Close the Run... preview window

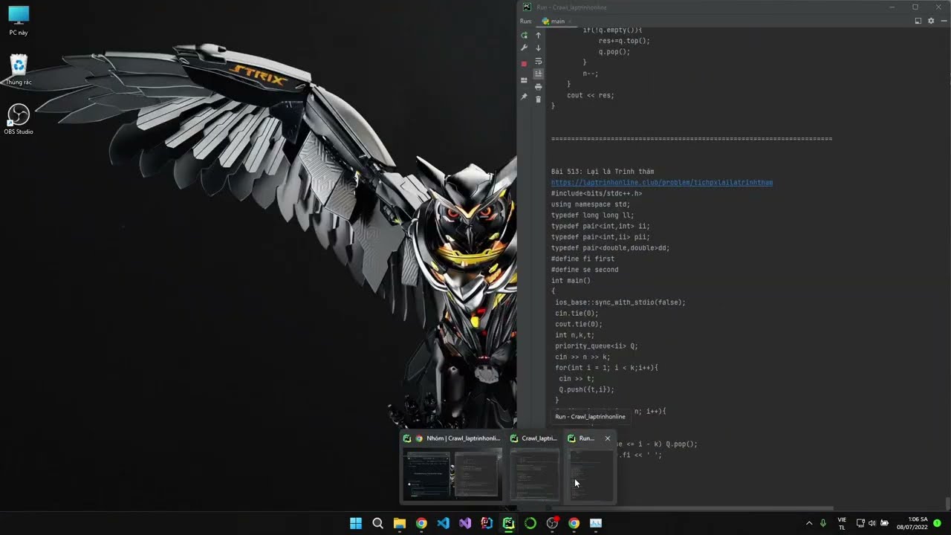[x=608, y=438]
